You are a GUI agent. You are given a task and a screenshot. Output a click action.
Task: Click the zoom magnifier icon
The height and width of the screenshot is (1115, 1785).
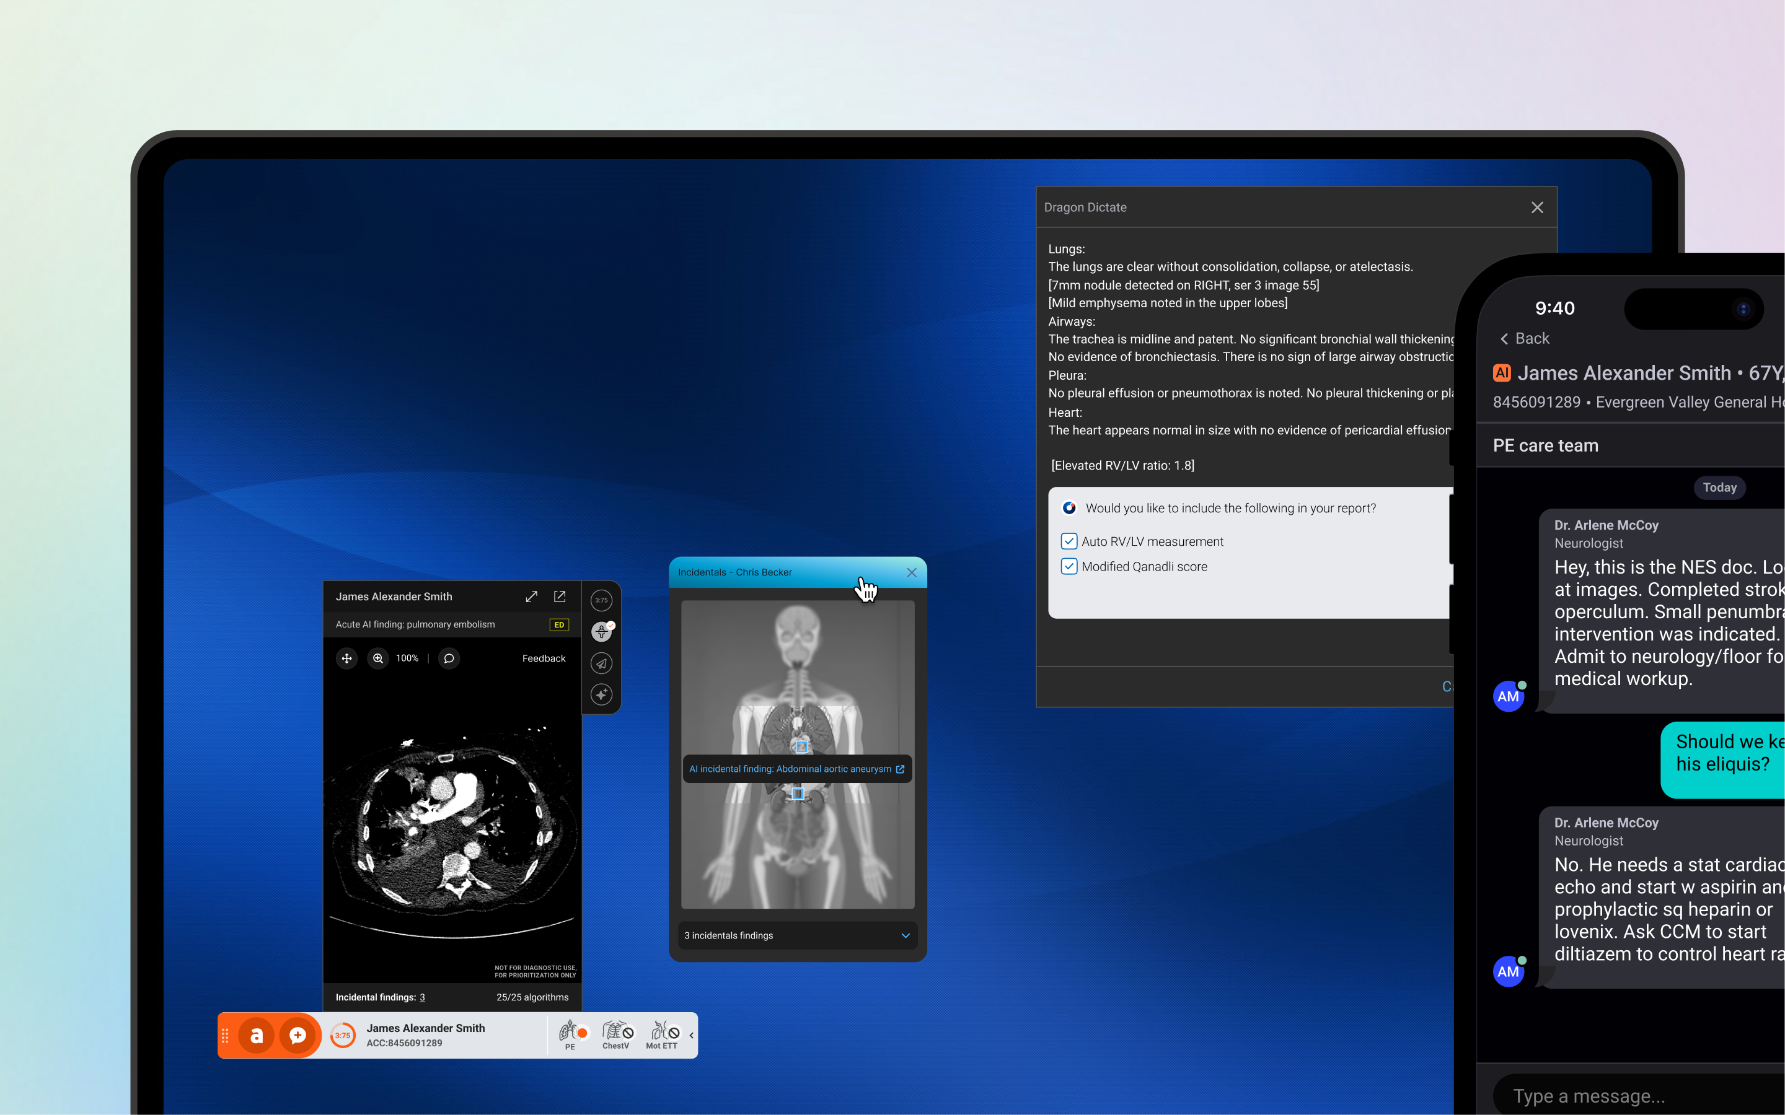(377, 658)
